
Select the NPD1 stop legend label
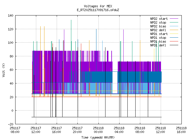point(158,38)
